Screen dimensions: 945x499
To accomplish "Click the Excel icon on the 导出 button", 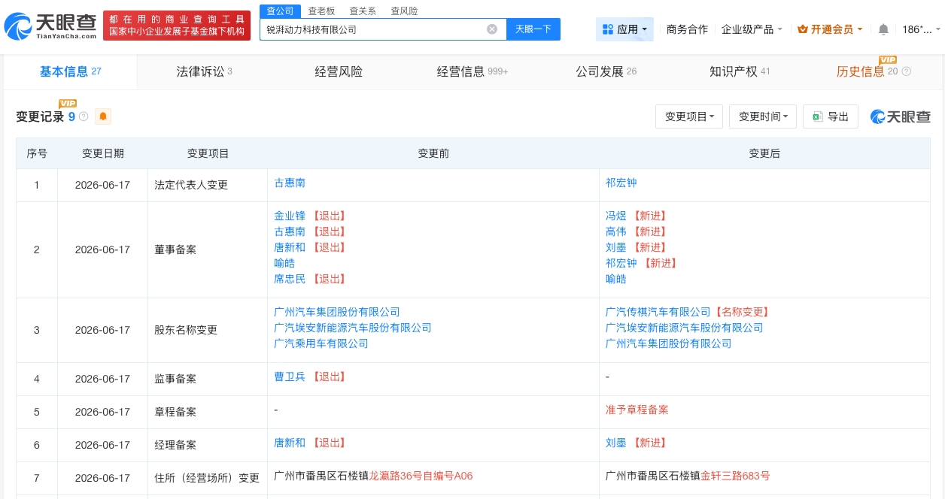I will (818, 116).
